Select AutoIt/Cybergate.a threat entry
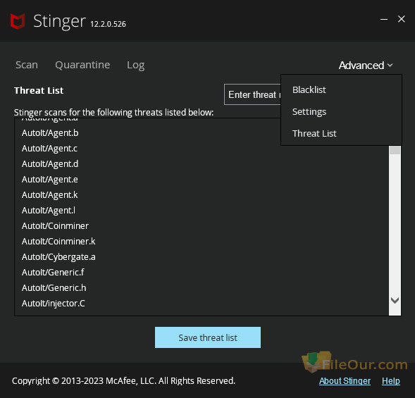This screenshot has height=398, width=415. tap(58, 257)
